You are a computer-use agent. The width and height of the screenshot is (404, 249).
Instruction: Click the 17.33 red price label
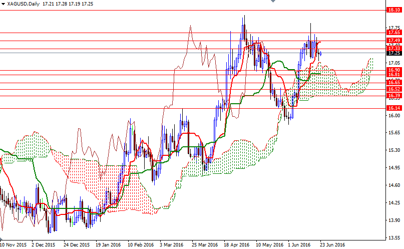[x=393, y=48]
